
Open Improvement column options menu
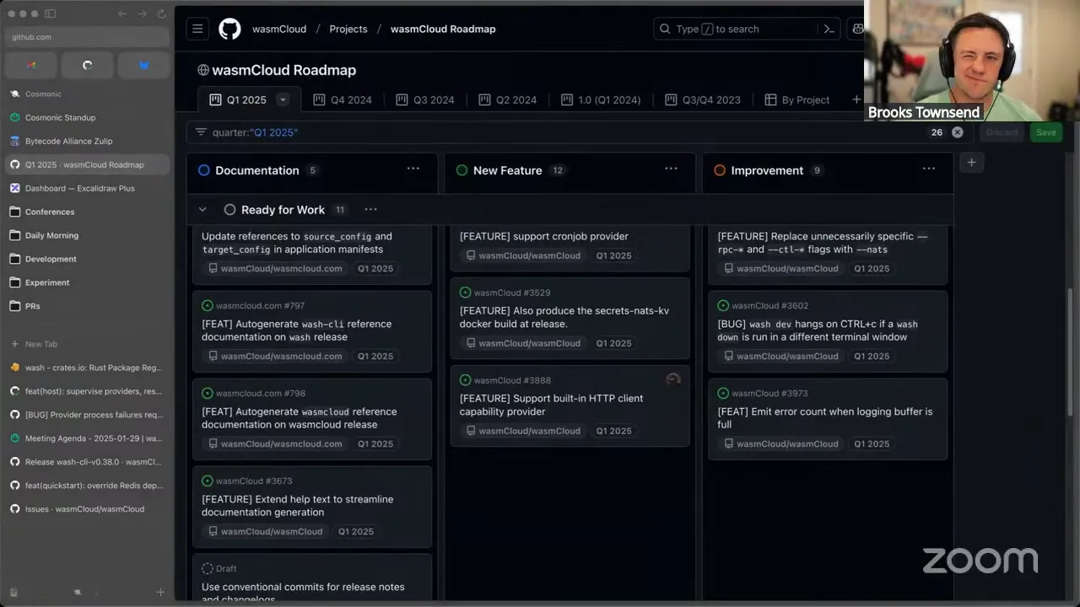coord(929,169)
